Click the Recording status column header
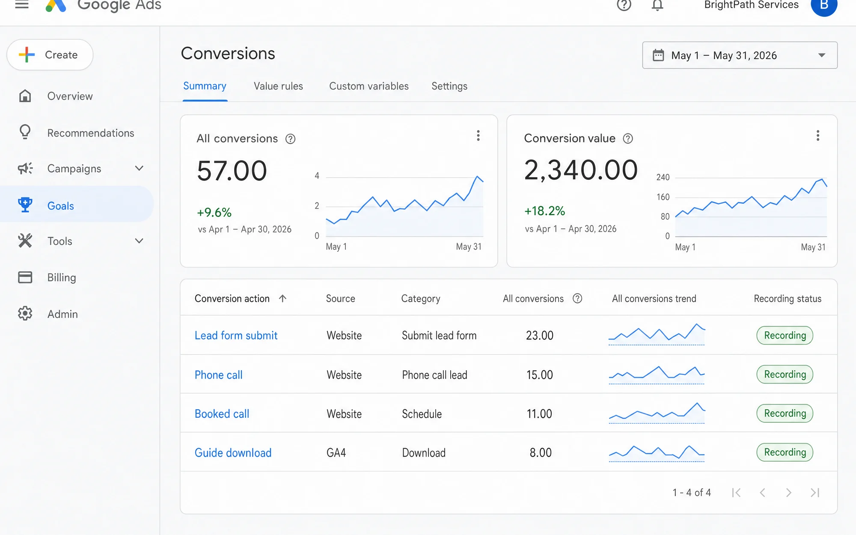 (788, 299)
